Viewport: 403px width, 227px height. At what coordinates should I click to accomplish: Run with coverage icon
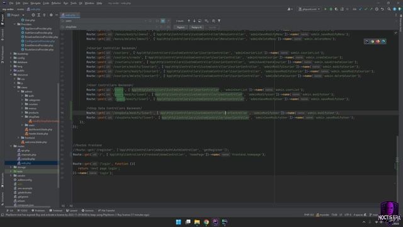pos(336,9)
